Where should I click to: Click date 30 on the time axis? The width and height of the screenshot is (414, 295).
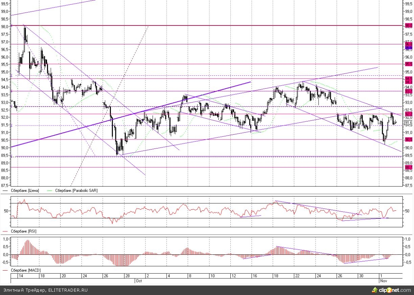[361, 276]
